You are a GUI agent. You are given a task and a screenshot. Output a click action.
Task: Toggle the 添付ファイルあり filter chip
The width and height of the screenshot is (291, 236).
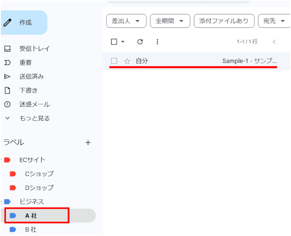[224, 21]
